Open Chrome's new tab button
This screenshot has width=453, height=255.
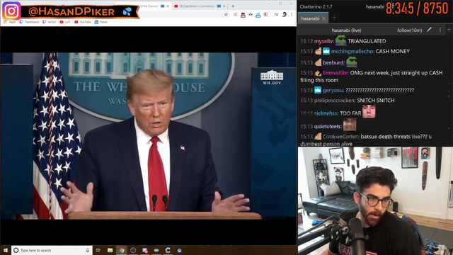point(233,6)
